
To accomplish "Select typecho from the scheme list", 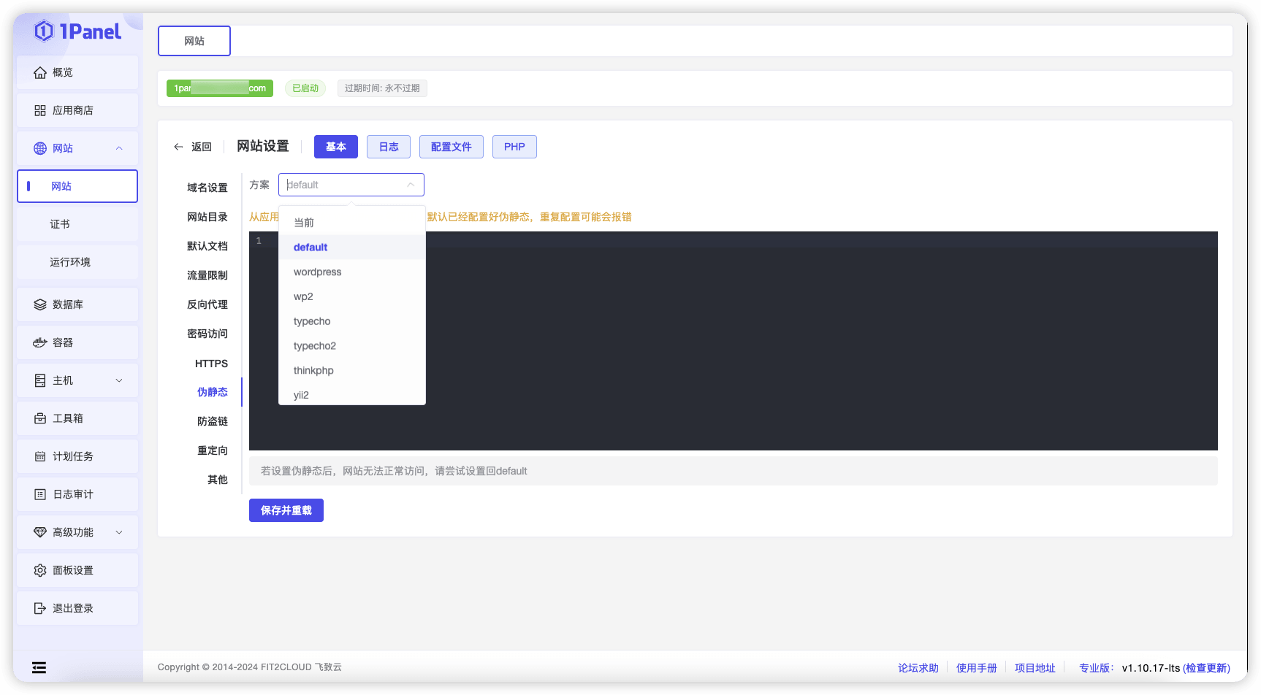I will (x=312, y=321).
